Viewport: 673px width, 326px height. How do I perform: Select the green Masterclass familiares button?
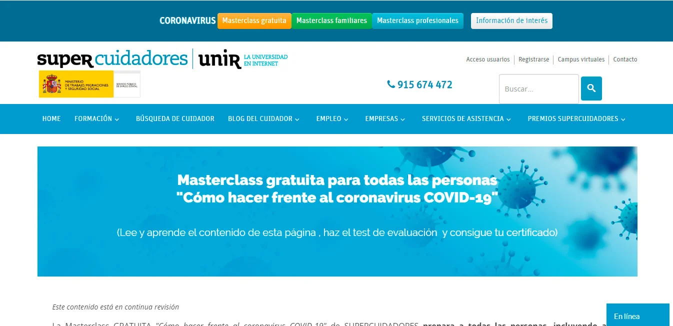click(x=331, y=21)
